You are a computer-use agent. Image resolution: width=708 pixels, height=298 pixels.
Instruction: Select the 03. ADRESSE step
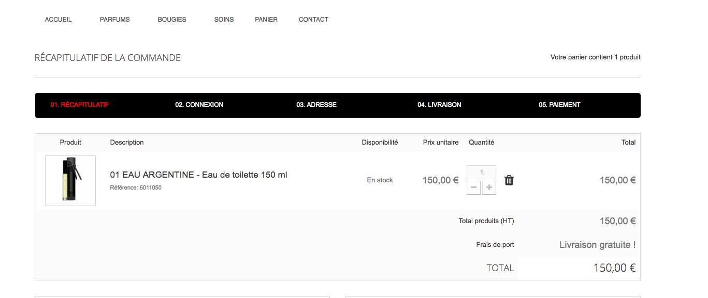(x=316, y=105)
